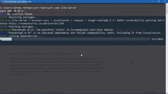Image resolution: width=168 pixels, height=94 pixels.
Task: Close the Command Prompt window
Action: [x=165, y=1]
